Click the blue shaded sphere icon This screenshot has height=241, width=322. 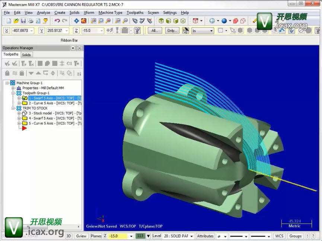pyautogui.click(x=224, y=21)
